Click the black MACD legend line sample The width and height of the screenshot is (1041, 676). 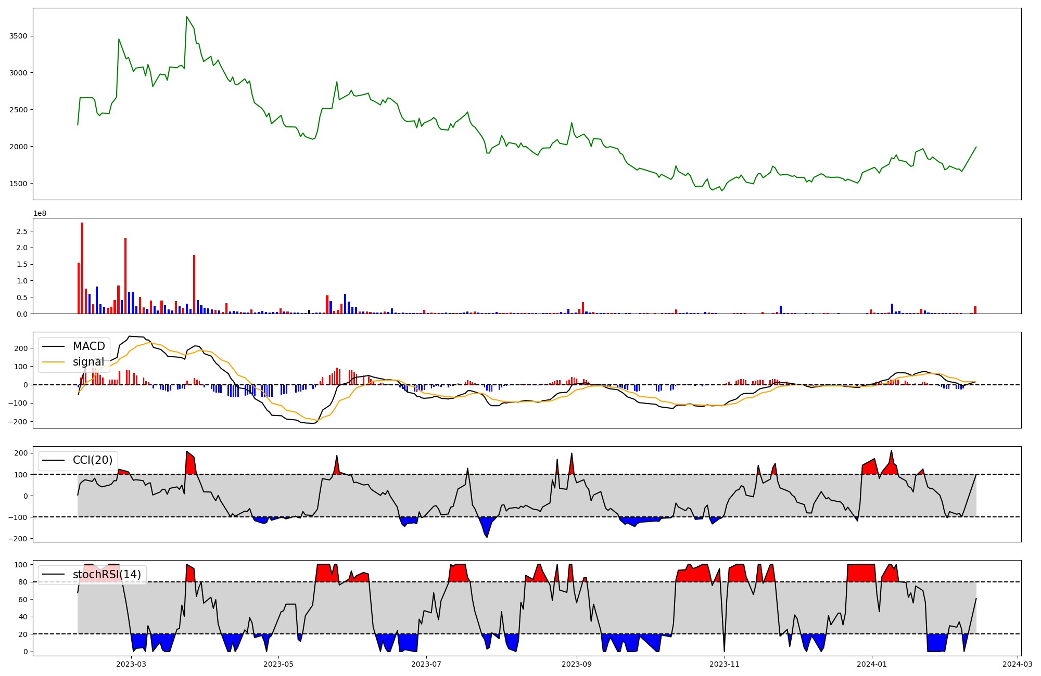[x=53, y=346]
